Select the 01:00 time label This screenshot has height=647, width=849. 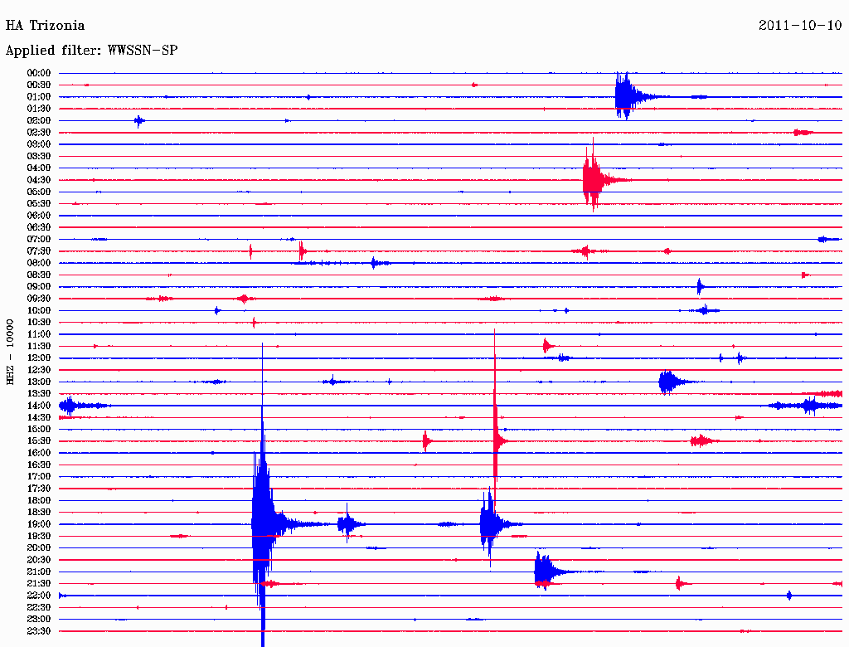coord(39,97)
